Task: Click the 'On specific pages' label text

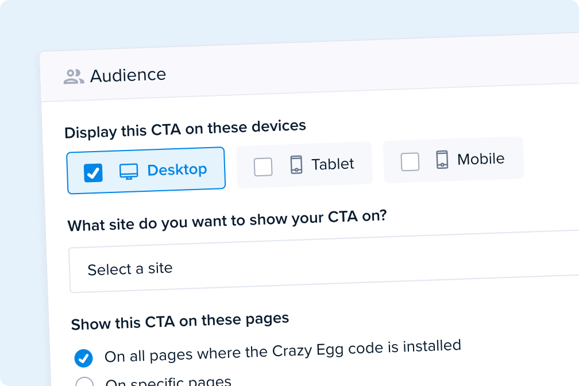Action: pyautogui.click(x=168, y=381)
